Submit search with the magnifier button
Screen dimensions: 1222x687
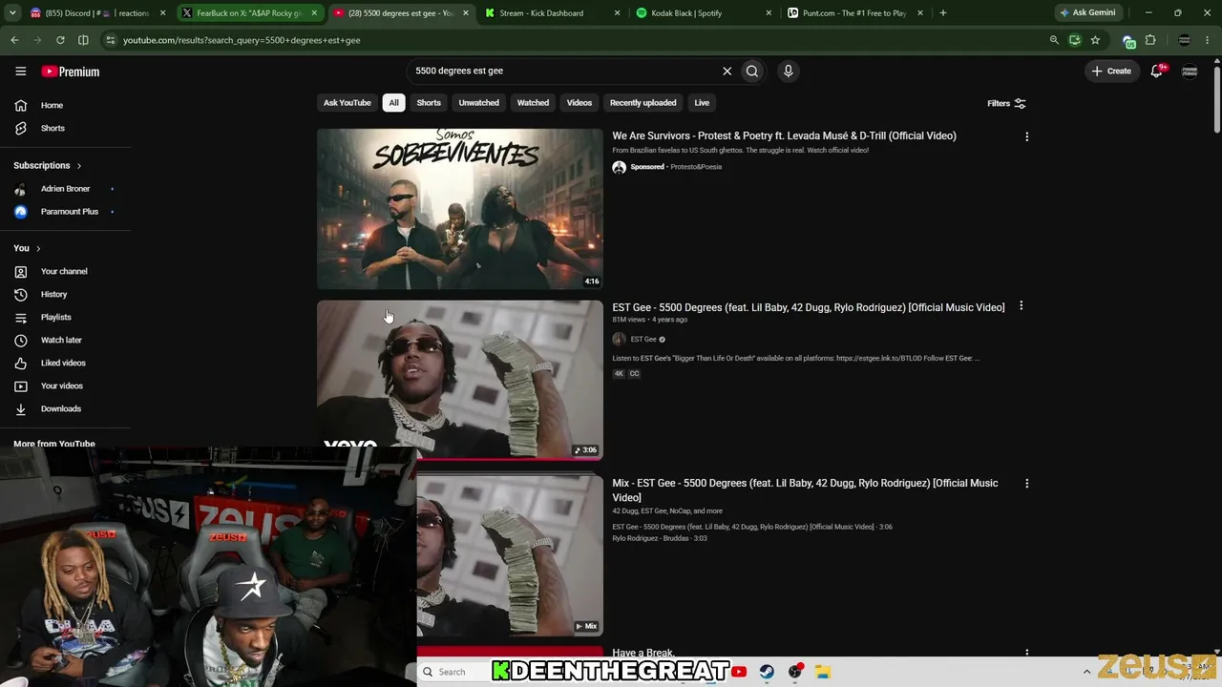coord(752,71)
